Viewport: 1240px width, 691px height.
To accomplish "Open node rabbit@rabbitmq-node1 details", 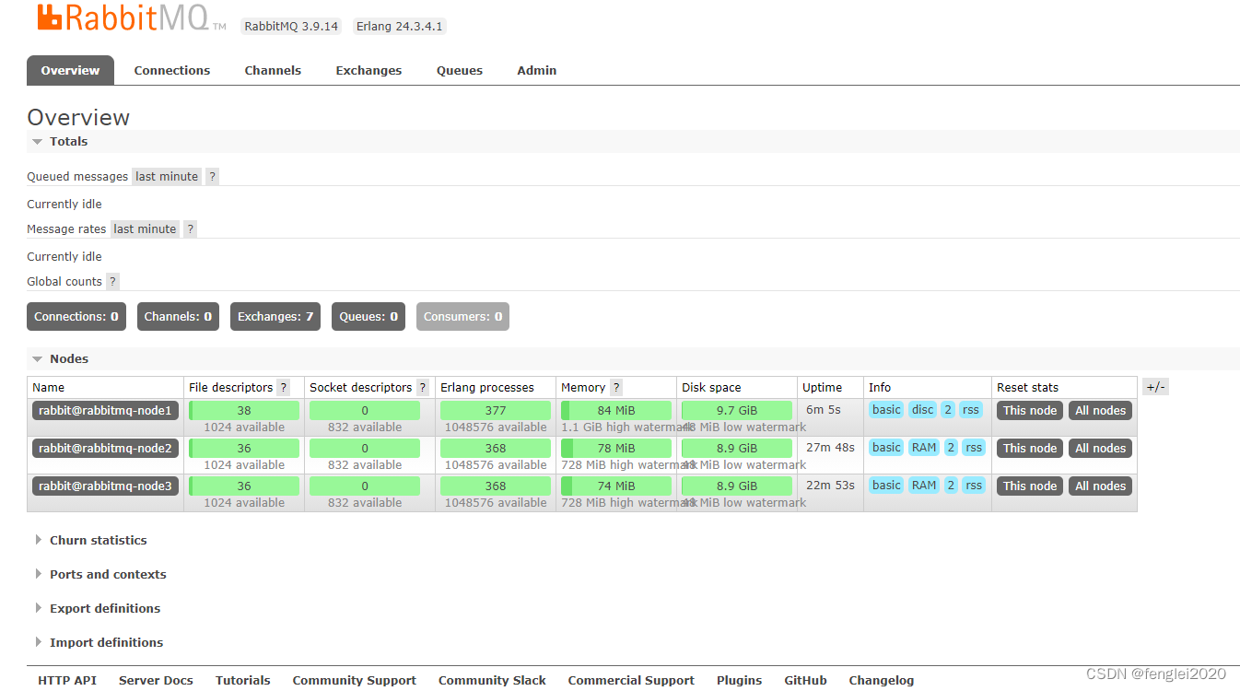I will tap(105, 411).
